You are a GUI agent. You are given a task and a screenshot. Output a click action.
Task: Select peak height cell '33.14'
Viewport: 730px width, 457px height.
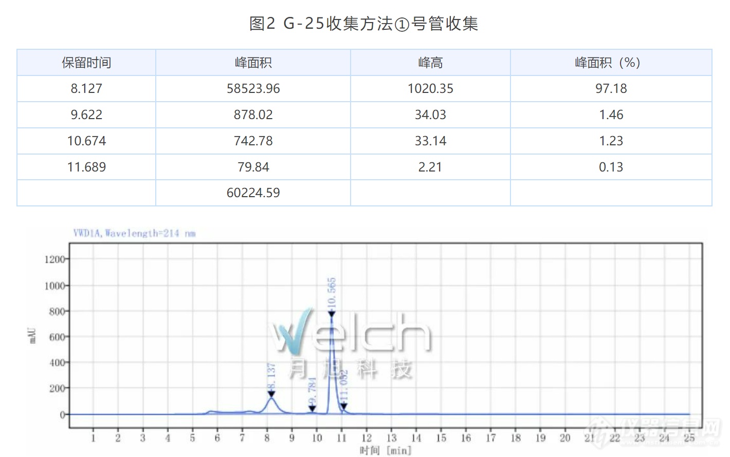click(430, 141)
